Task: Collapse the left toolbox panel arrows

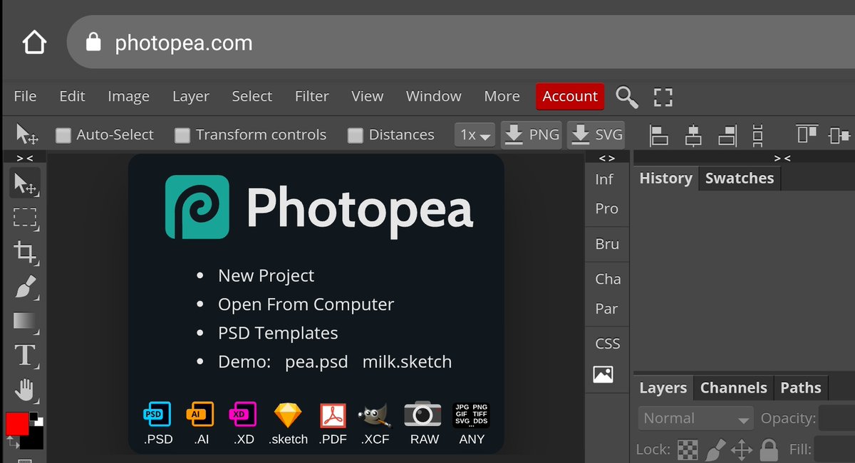Action: pyautogui.click(x=25, y=157)
